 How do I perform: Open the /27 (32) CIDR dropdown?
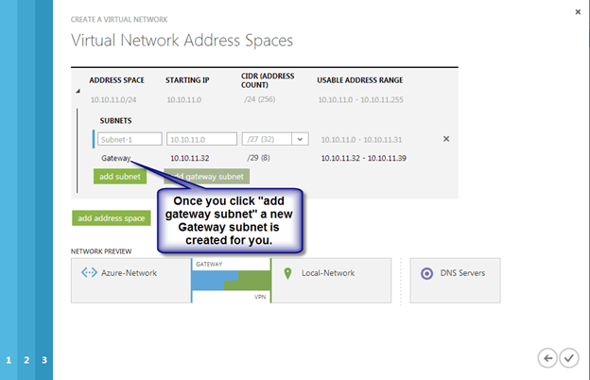(301, 139)
